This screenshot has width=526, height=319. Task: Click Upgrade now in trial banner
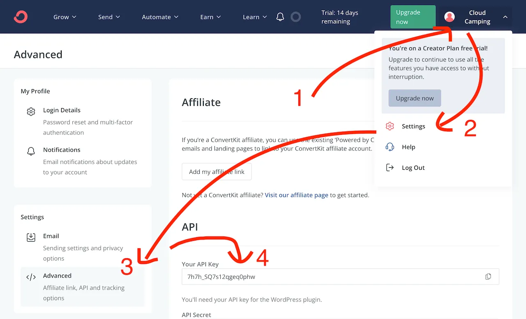pos(415,98)
